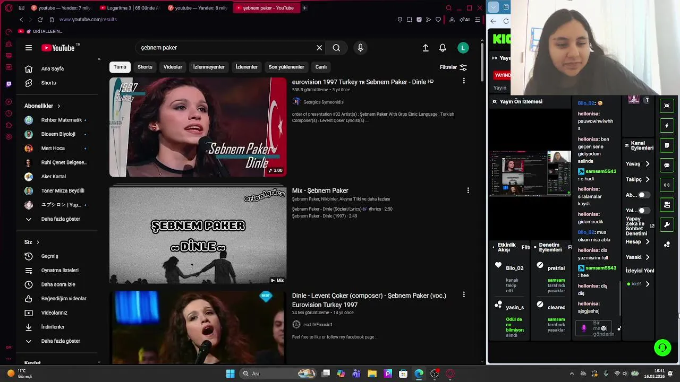
Task: Expand the Hesap option chevron
Action: [x=647, y=242]
